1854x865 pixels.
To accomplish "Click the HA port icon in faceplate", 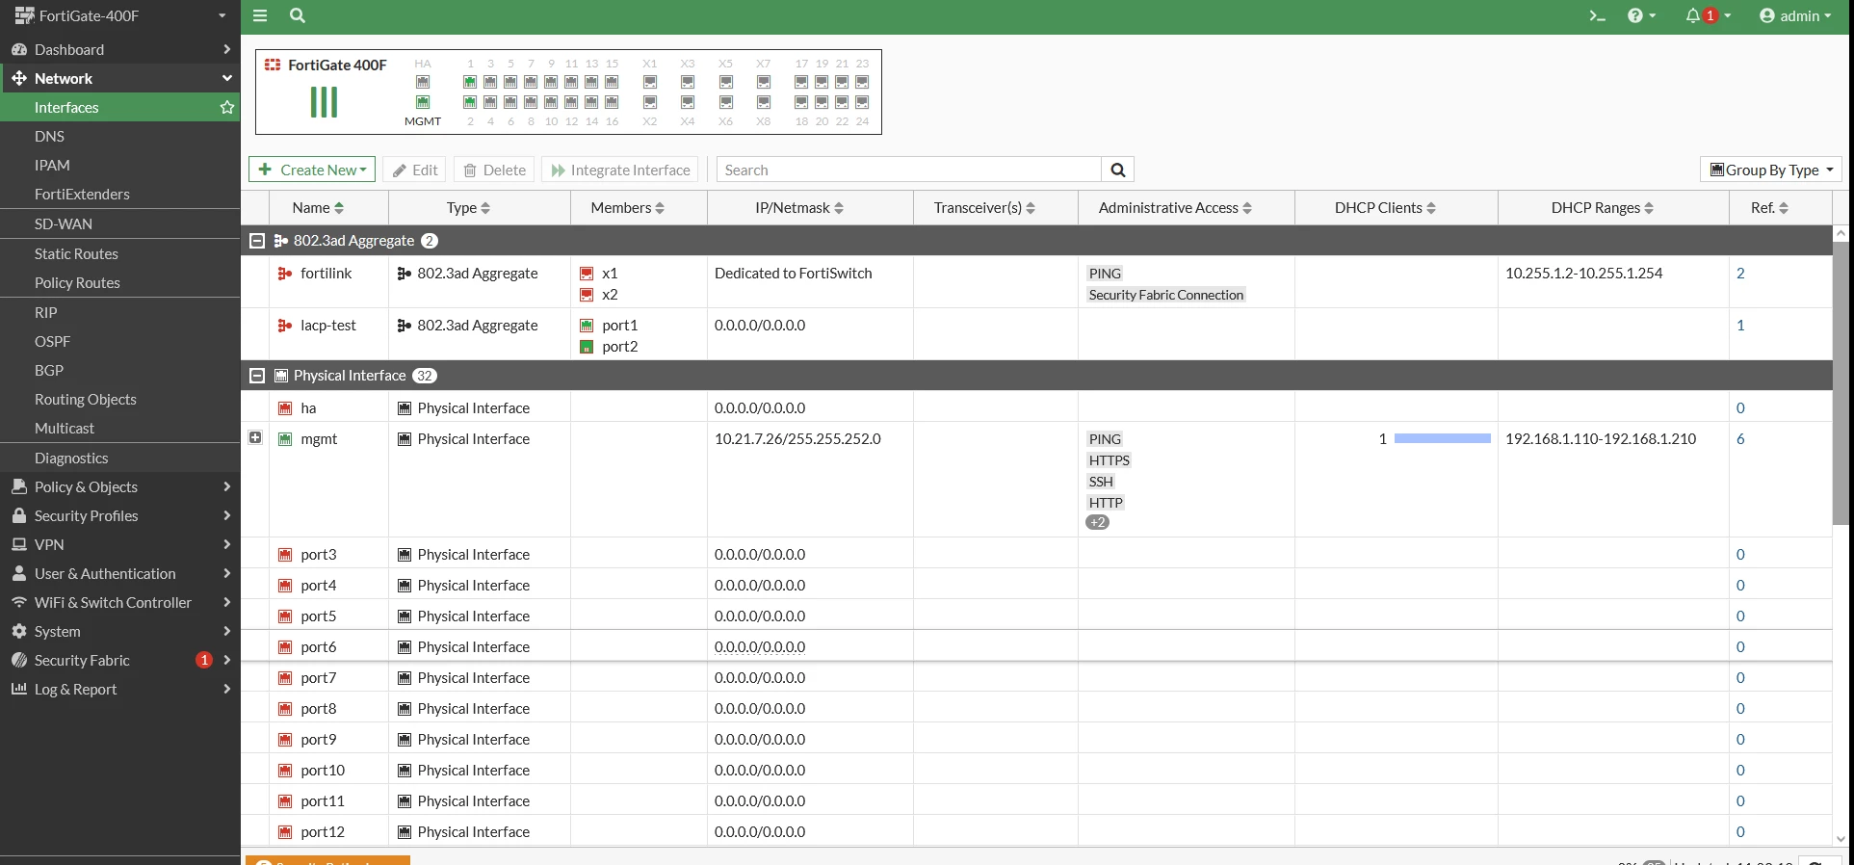I will [x=423, y=82].
